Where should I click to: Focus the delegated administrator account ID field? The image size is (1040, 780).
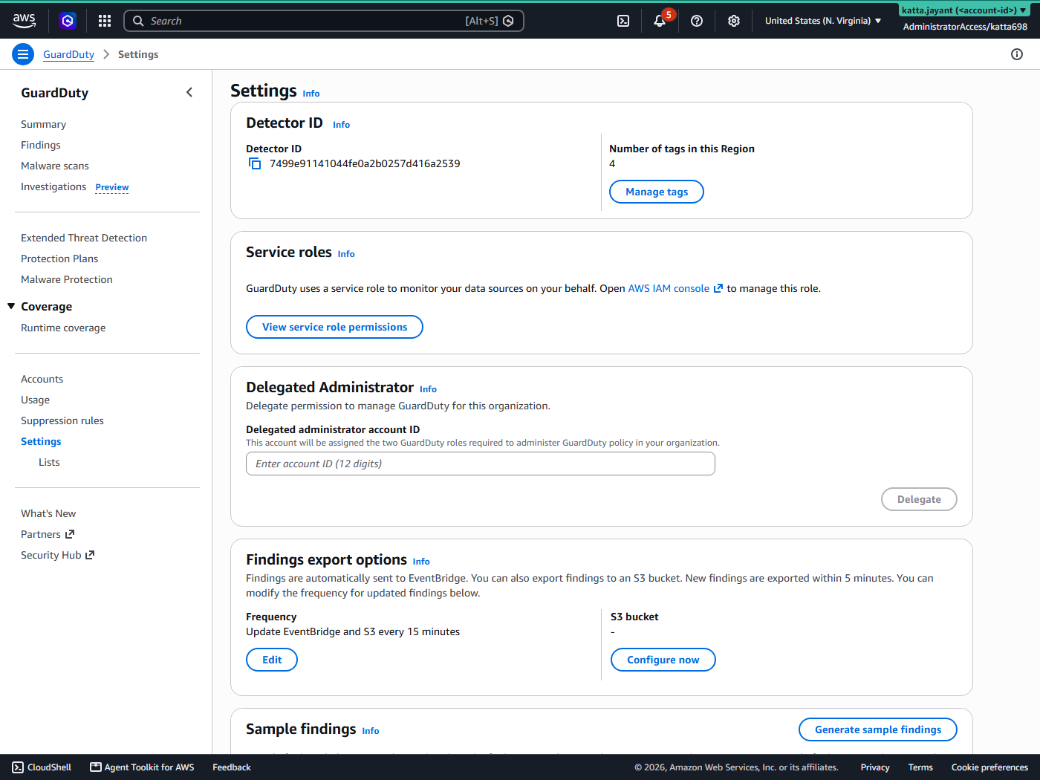[x=481, y=464]
